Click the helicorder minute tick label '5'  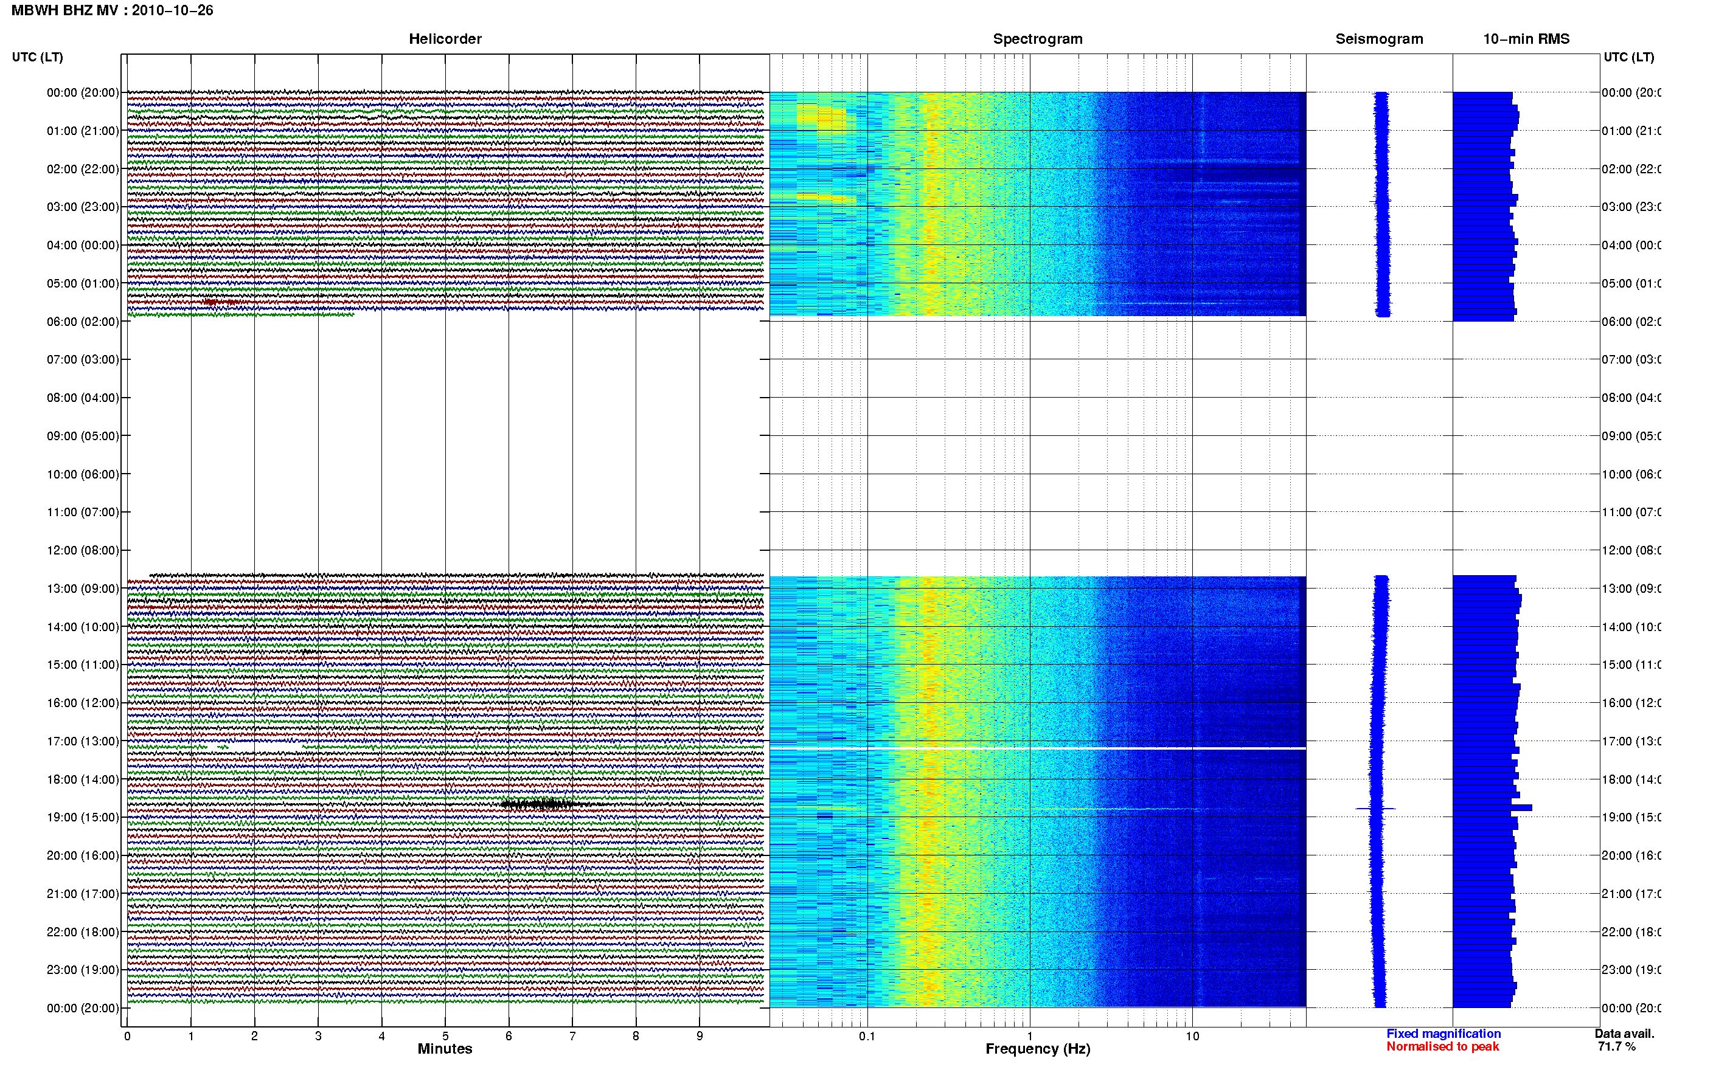445,1036
